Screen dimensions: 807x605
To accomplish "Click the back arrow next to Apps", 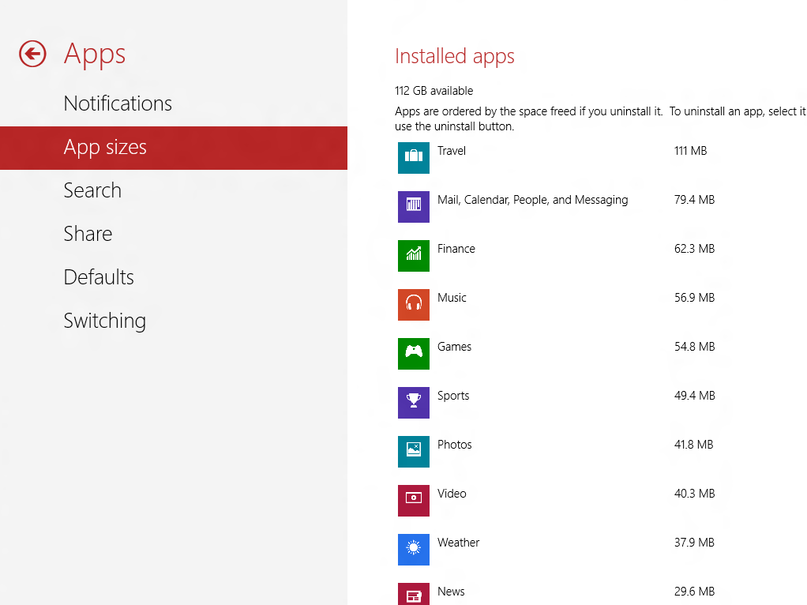I will [32, 54].
